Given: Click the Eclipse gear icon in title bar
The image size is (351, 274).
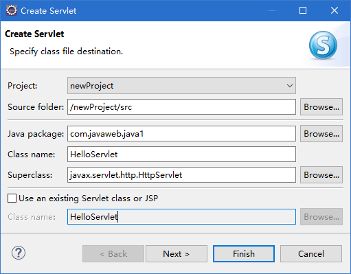Looking at the screenshot, I should point(11,10).
